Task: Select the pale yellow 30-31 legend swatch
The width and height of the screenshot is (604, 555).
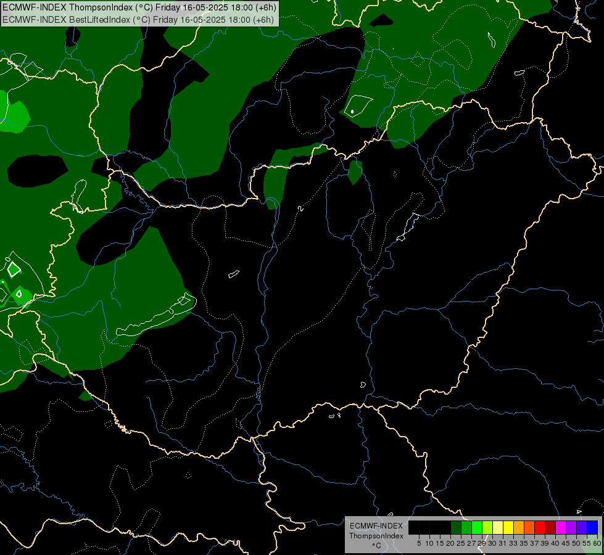Action: tap(498, 527)
